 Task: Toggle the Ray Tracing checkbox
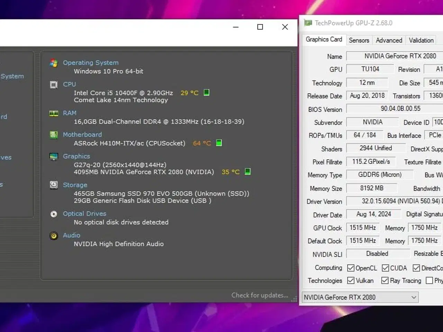(385, 280)
